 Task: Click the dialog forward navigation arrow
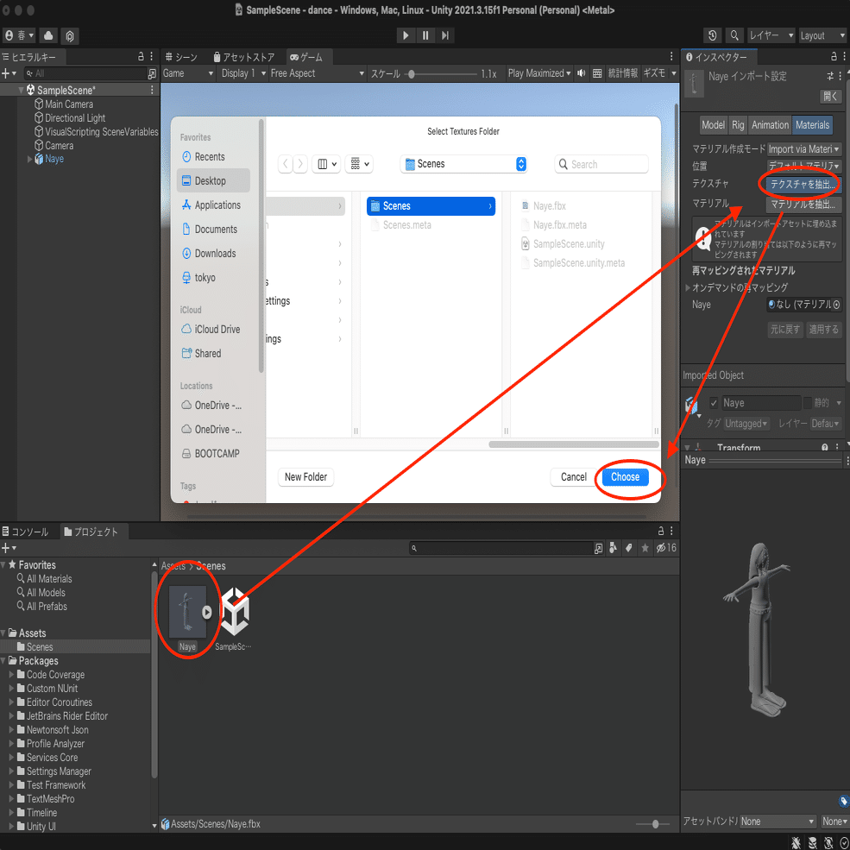tap(300, 164)
